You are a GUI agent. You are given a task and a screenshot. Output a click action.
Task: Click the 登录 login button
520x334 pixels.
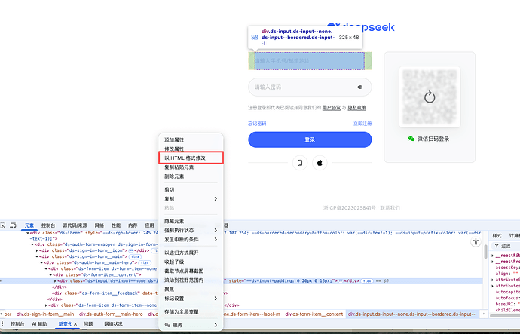[310, 139]
